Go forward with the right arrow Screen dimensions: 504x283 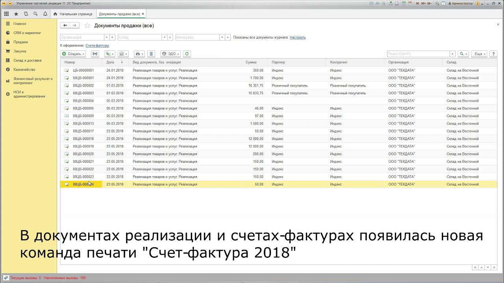pyautogui.click(x=75, y=26)
